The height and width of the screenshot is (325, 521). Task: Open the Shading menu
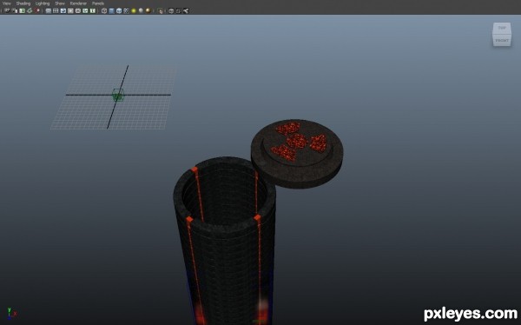coord(23,3)
